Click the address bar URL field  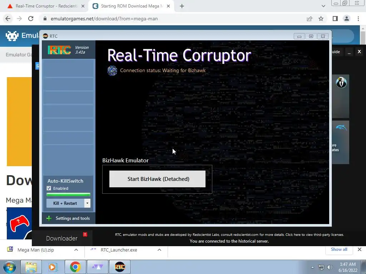tap(173, 19)
